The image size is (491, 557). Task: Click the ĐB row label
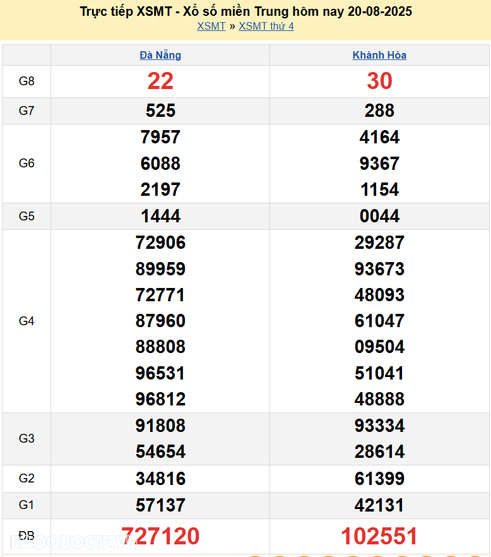(x=27, y=536)
